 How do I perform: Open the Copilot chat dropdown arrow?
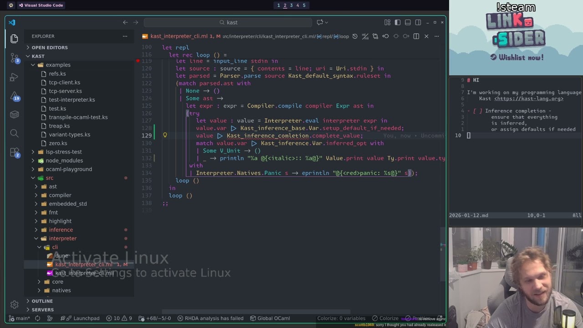(x=327, y=22)
